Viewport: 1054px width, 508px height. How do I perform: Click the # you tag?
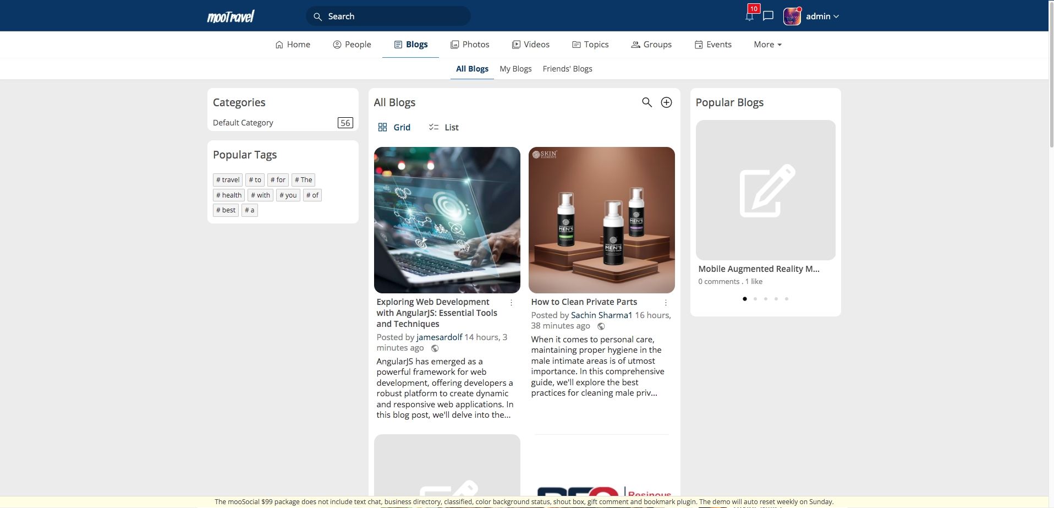coord(288,195)
